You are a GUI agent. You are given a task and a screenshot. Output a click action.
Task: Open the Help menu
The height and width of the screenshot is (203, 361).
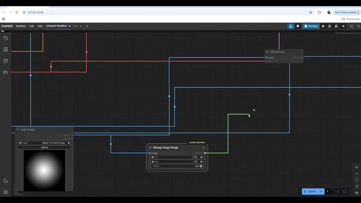pyautogui.click(x=40, y=26)
